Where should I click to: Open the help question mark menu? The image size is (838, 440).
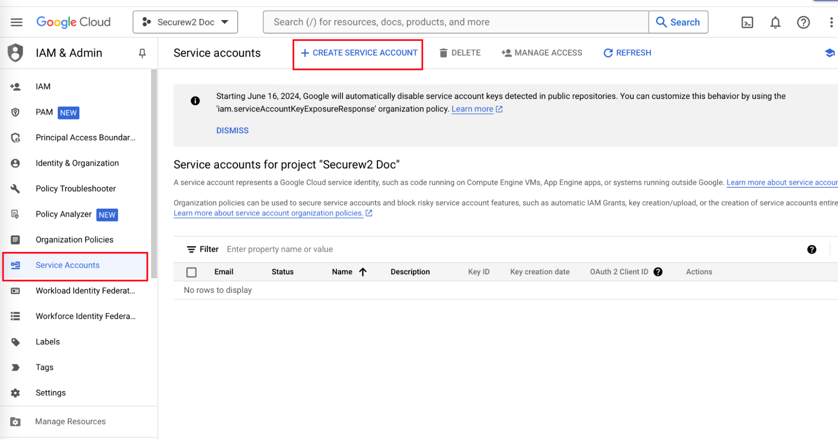[803, 22]
